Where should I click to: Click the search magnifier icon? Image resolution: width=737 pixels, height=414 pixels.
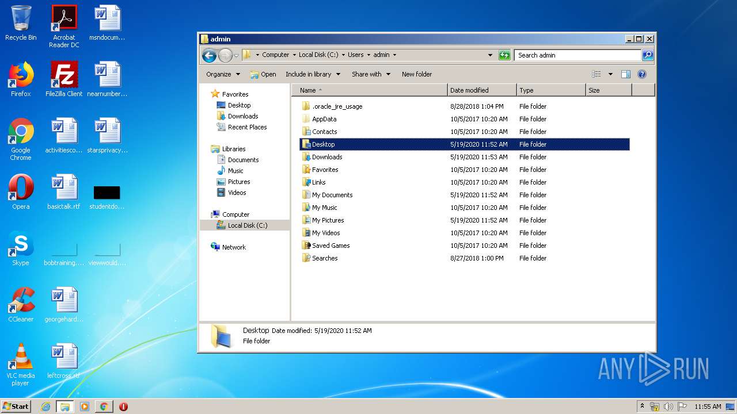tap(648, 55)
